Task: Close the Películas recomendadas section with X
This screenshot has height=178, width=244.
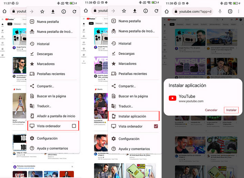Action: (72, 167)
